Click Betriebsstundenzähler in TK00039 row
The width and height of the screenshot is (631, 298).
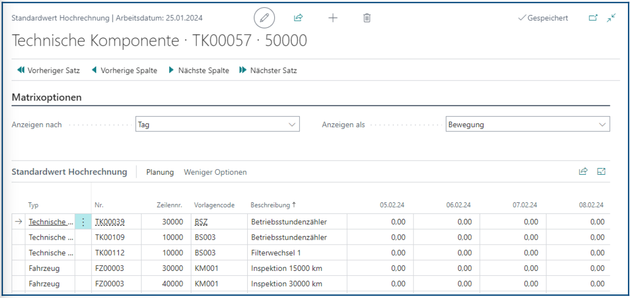289,222
